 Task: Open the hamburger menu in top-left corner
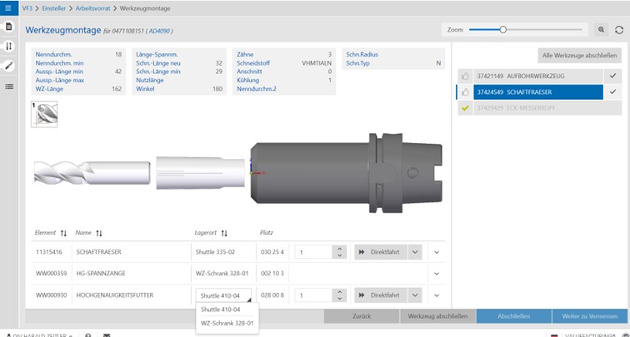point(8,7)
